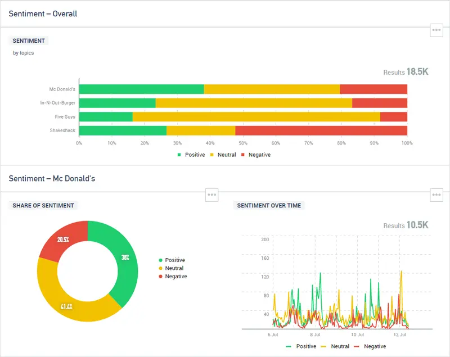Image resolution: width=450 pixels, height=357 pixels.
Task: Click the Results 10.5K count
Action: [406, 225]
